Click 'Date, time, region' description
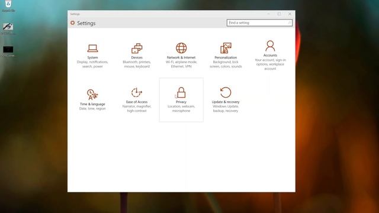Screen dimensions: 379x213 pyautogui.click(x=92, y=109)
